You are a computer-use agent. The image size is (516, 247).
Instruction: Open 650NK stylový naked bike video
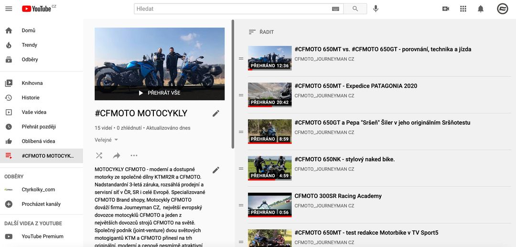tap(344, 159)
